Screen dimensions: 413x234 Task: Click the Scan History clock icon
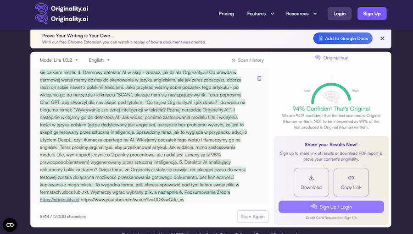[x=233, y=60]
